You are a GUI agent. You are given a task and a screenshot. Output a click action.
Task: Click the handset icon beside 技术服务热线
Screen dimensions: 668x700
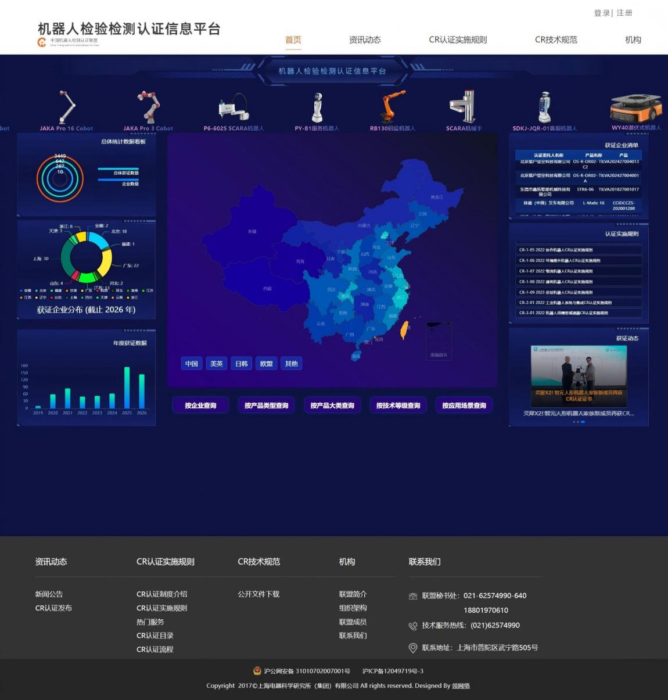(x=413, y=626)
